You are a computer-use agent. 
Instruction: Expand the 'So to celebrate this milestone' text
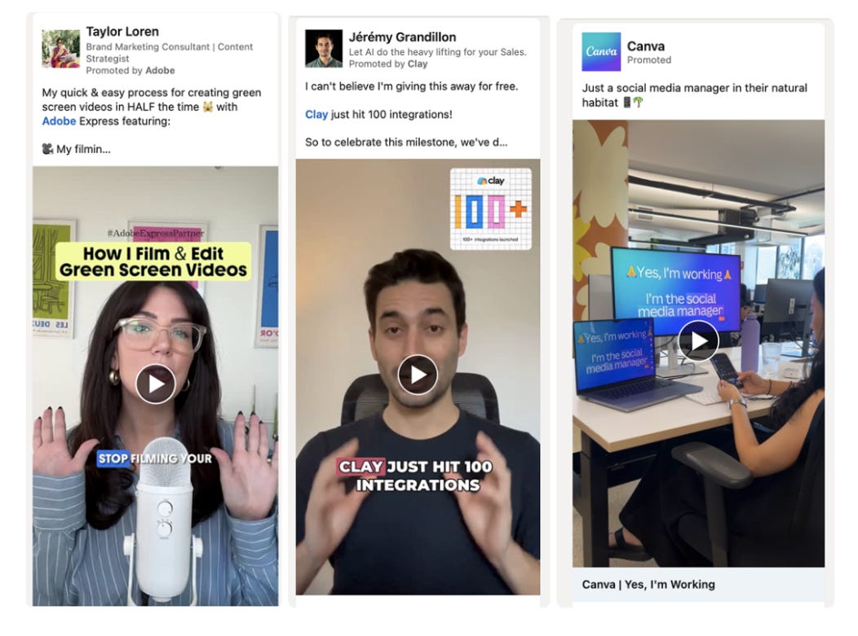406,142
